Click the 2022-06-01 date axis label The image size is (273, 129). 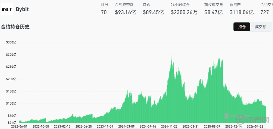click(19, 126)
